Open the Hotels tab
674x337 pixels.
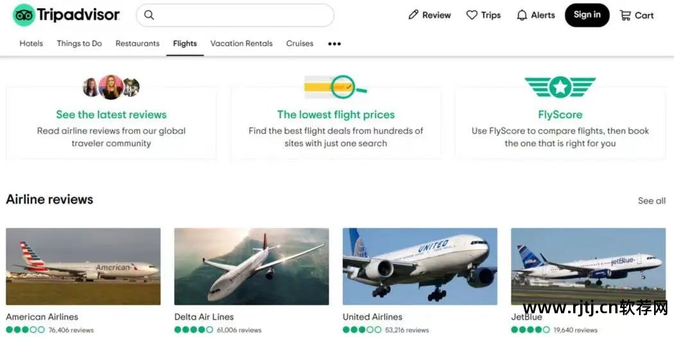coord(31,44)
